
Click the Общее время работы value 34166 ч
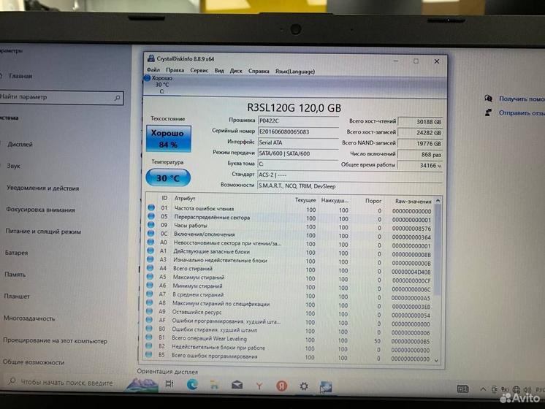(x=420, y=165)
